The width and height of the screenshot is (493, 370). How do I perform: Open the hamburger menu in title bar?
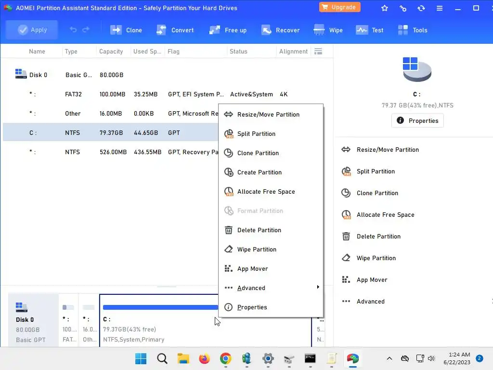point(440,8)
